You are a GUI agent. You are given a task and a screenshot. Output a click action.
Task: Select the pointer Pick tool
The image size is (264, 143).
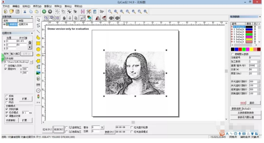38,19
